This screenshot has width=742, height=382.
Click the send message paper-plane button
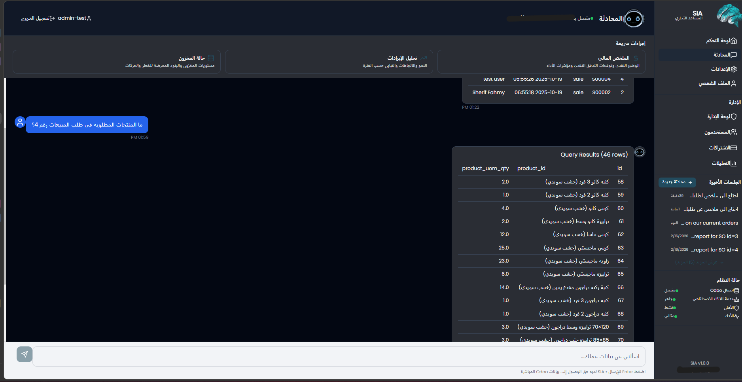(25, 354)
